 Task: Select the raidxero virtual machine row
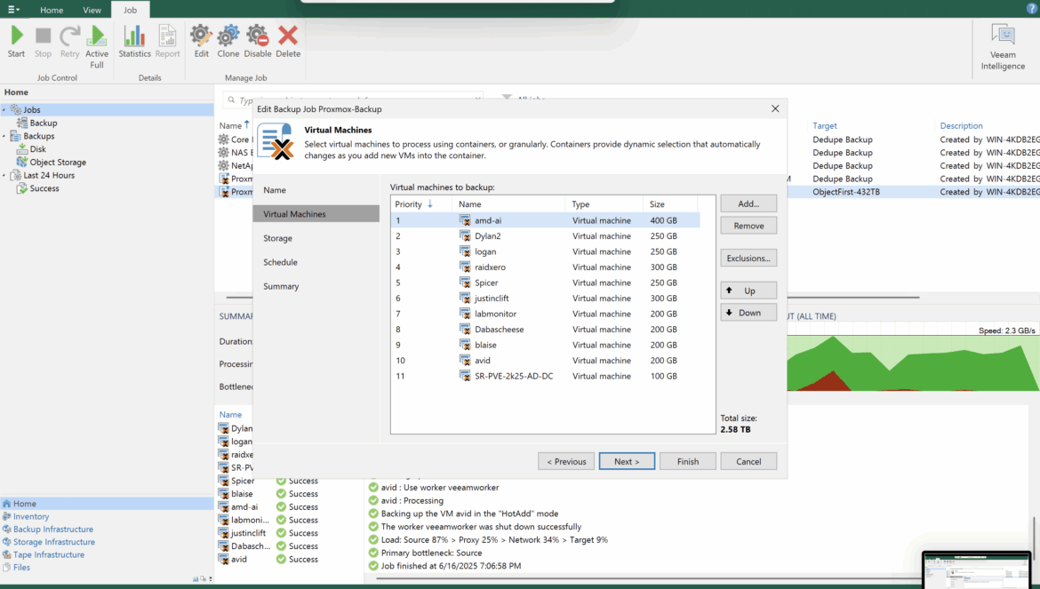point(545,267)
